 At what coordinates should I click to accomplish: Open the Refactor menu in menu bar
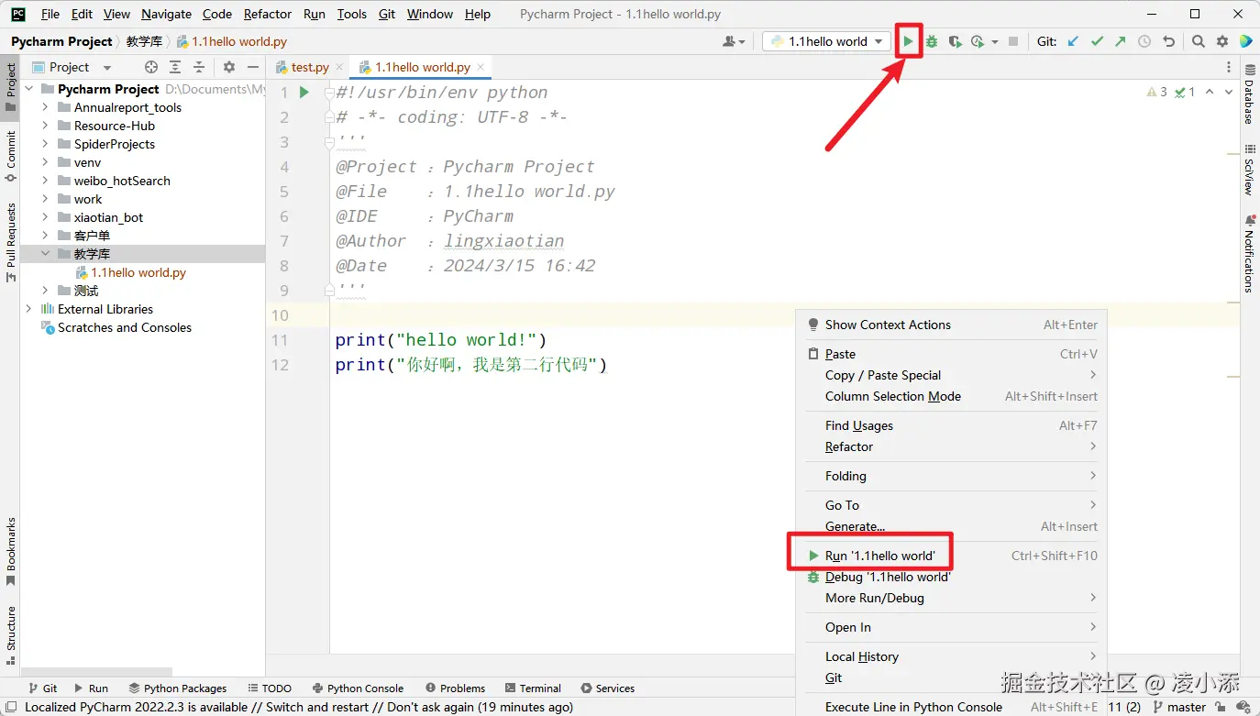[268, 14]
